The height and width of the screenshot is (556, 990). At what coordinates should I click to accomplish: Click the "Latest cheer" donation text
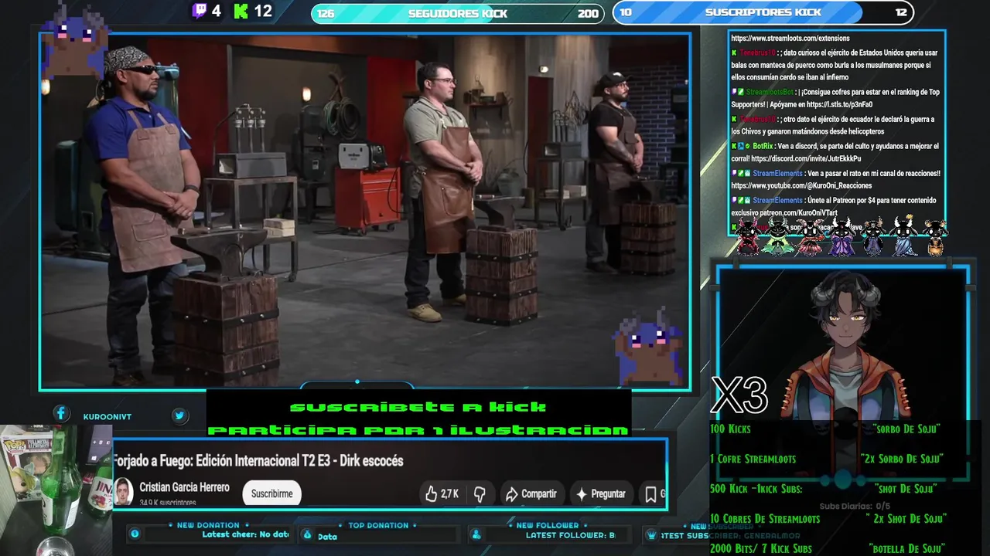tap(245, 534)
